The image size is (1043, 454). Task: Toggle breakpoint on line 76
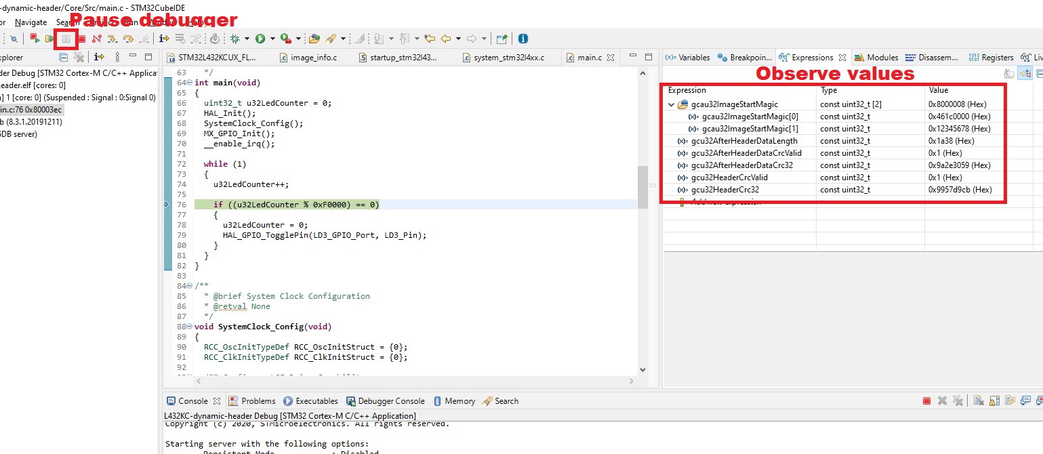point(167,204)
